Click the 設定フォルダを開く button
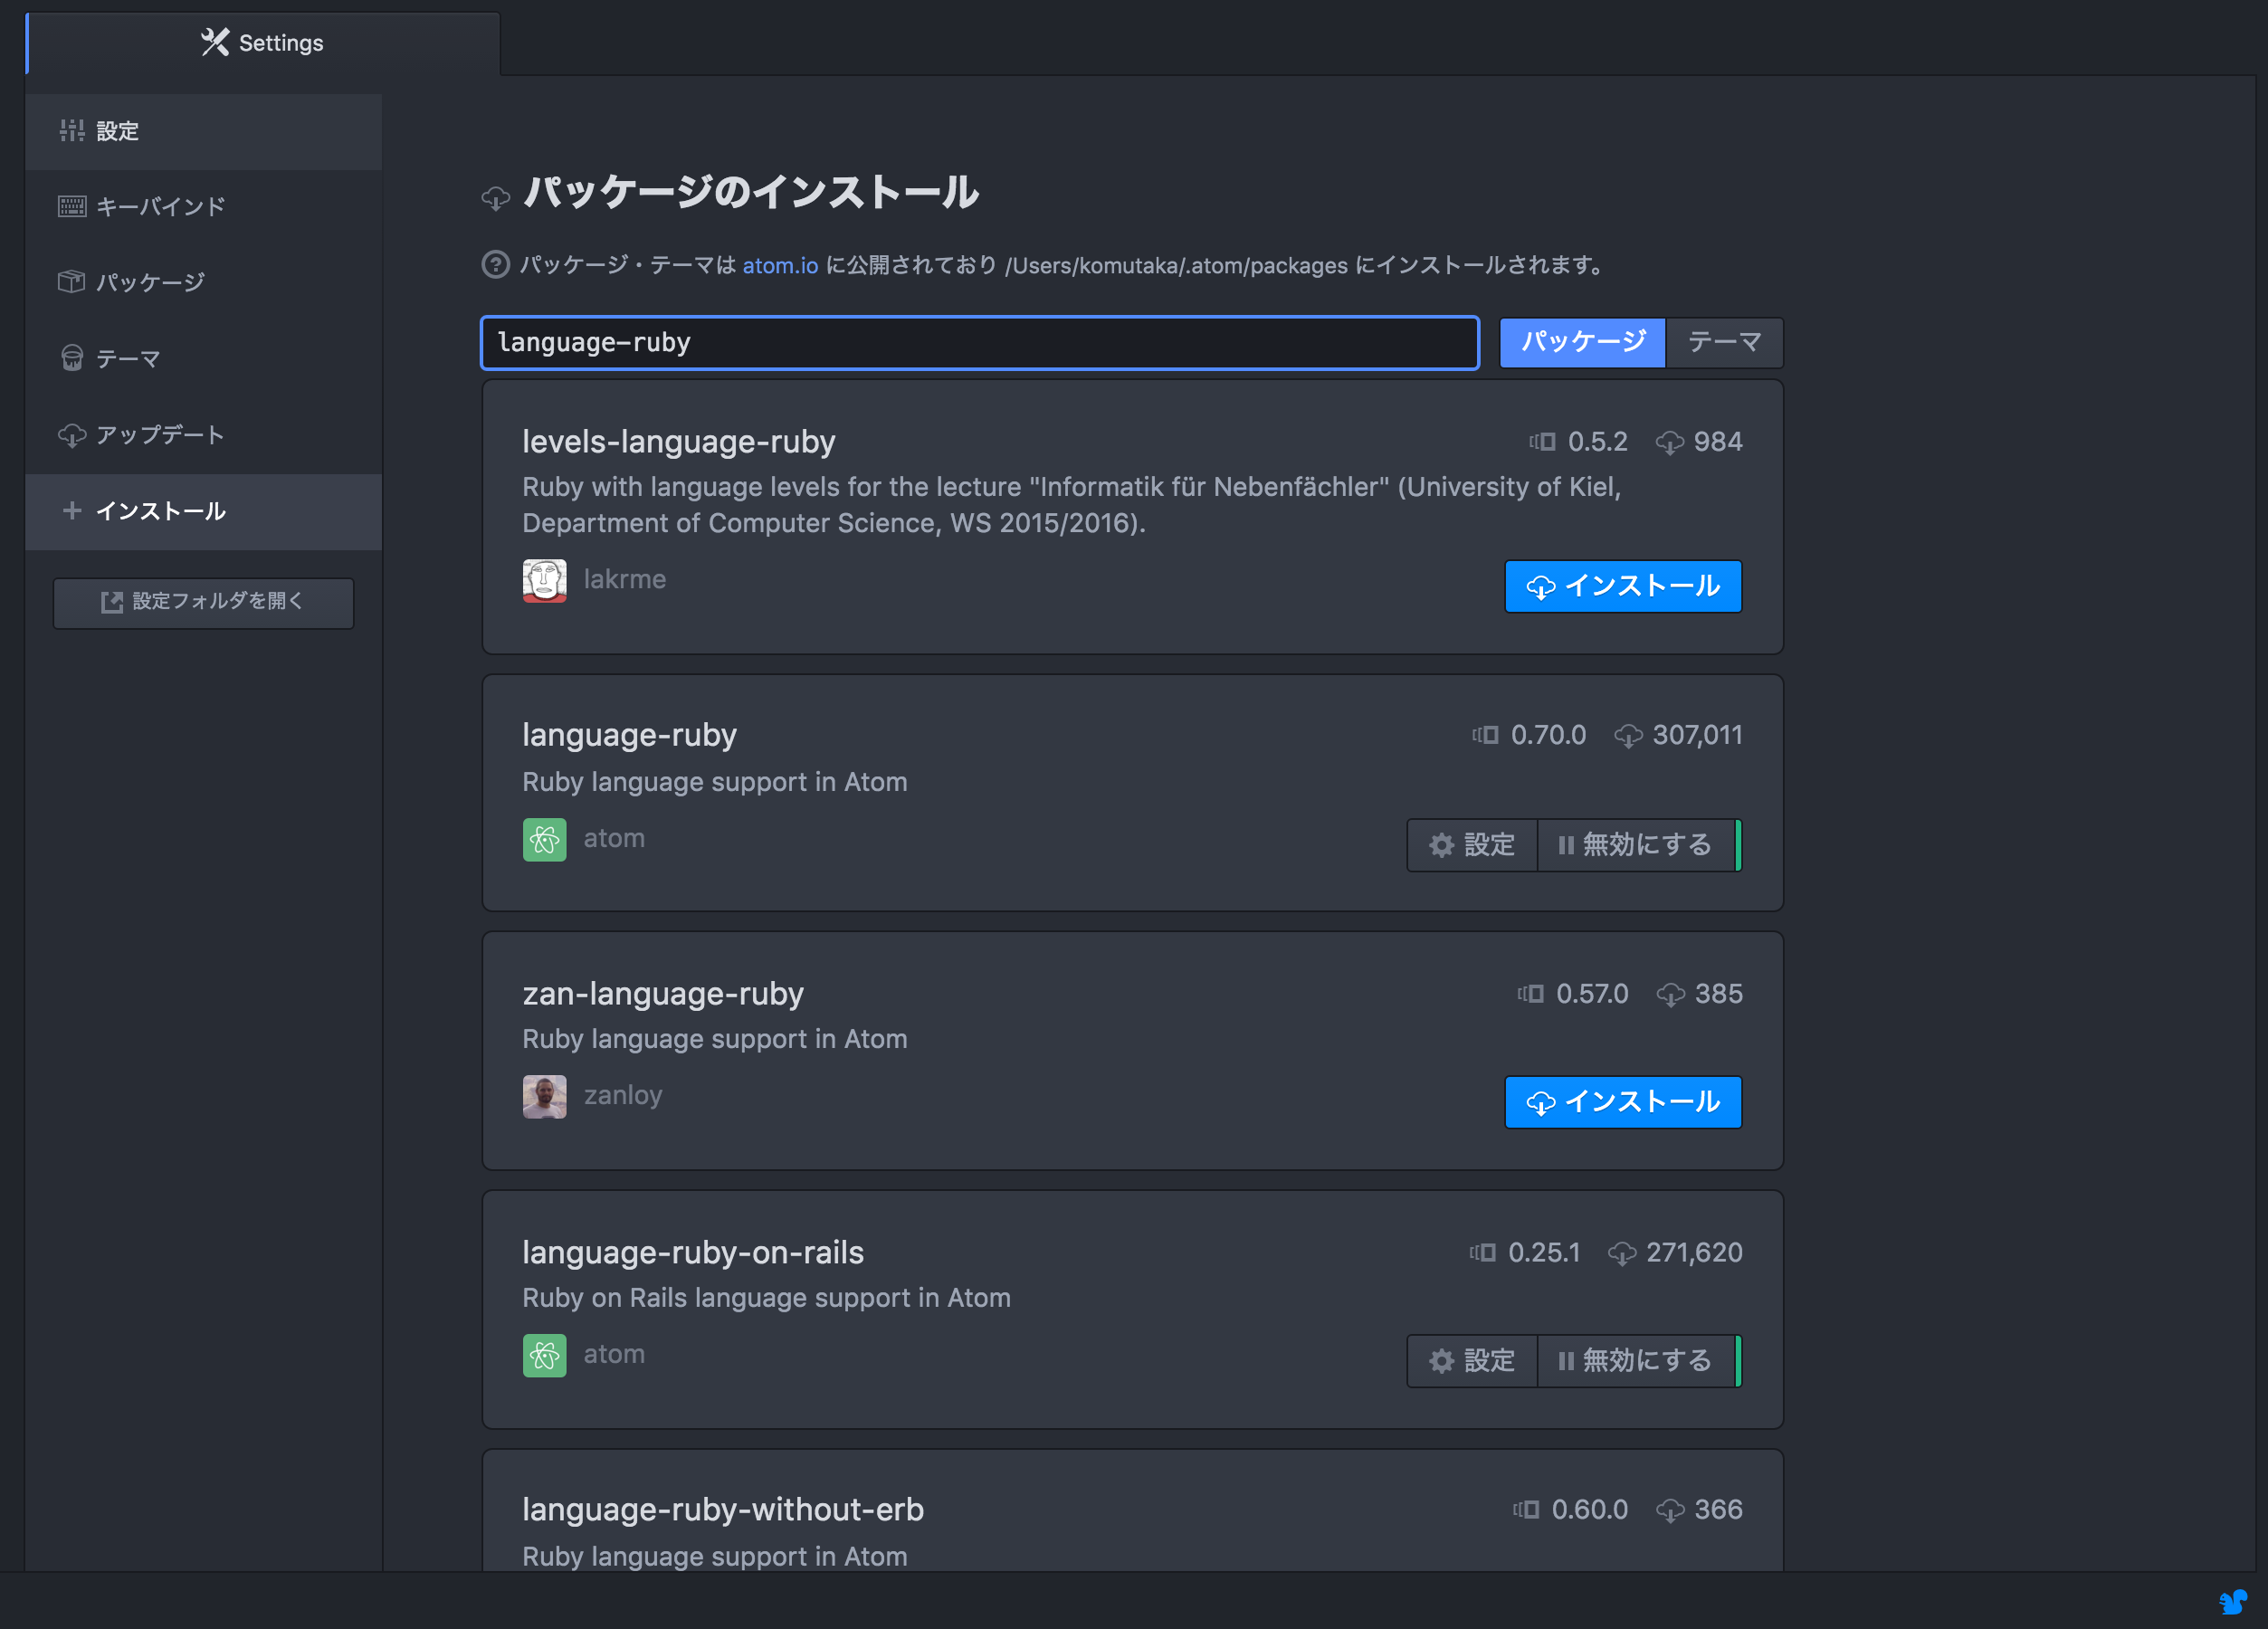Screen dimensions: 2268x1629 tap(203, 602)
